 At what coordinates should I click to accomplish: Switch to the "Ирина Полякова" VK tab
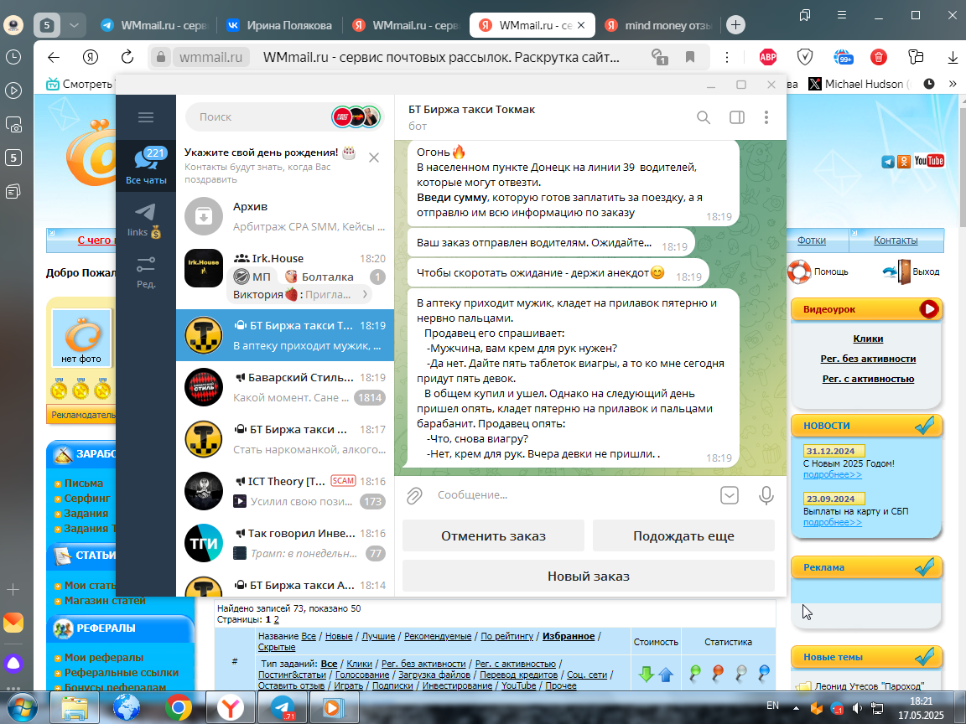click(279, 25)
